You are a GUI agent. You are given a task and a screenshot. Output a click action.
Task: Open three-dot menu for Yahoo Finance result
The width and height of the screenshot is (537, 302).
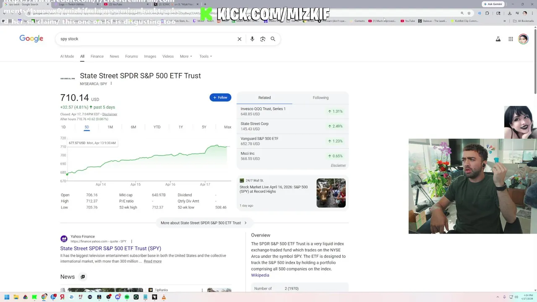click(131, 241)
